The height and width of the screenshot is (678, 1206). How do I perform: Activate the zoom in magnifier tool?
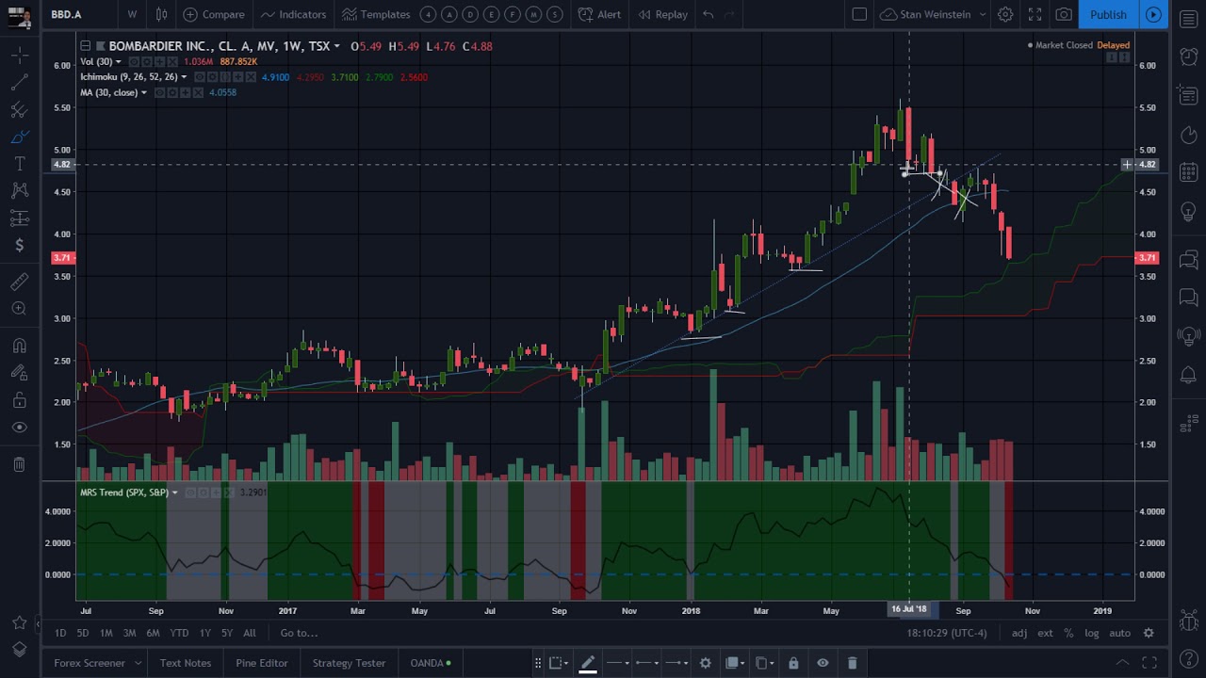coord(19,308)
